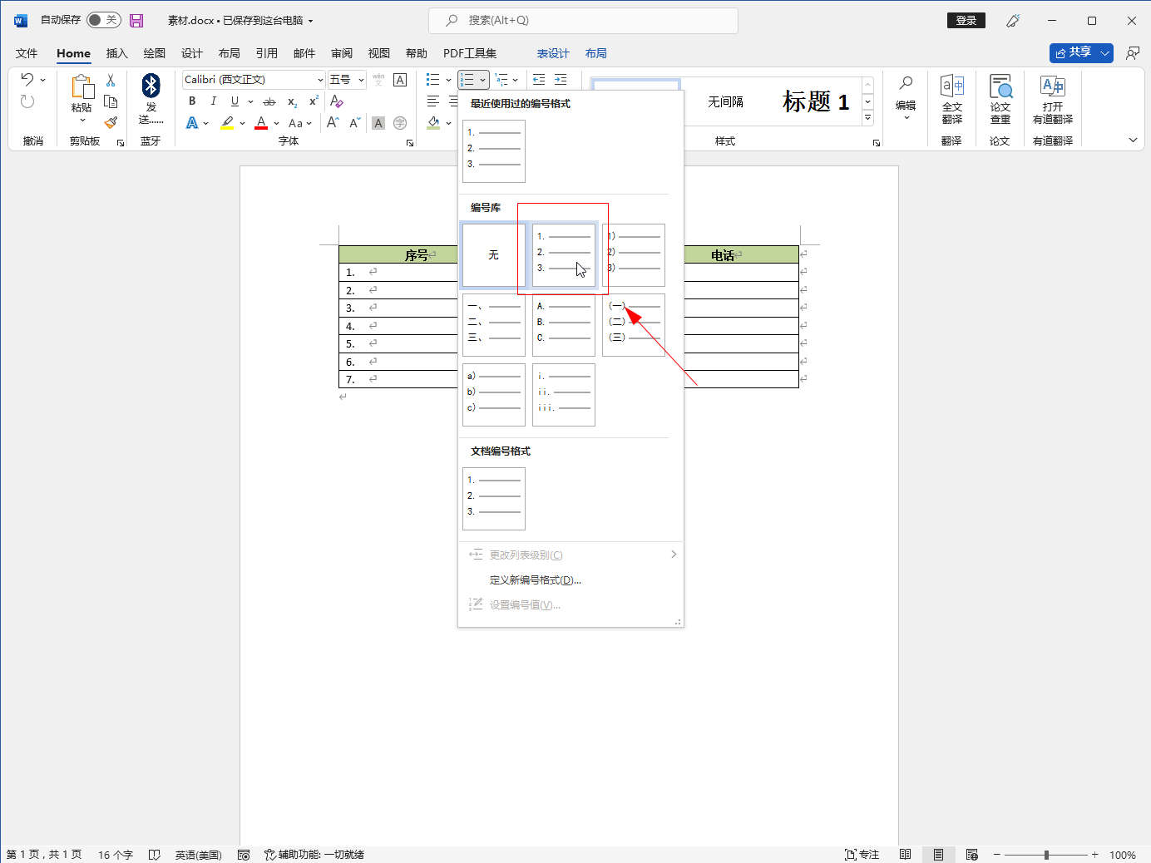Screen dimensions: 1151x863
Task: Open the Table Design tab
Action: coord(553,53)
